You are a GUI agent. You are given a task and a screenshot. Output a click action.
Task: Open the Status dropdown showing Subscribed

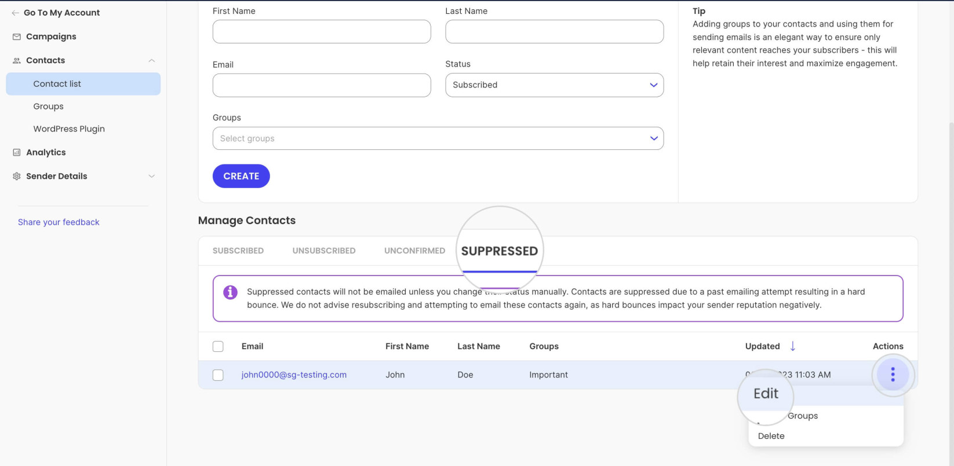[554, 85]
